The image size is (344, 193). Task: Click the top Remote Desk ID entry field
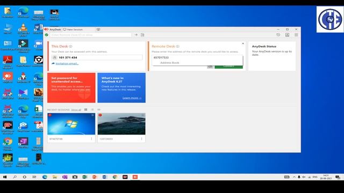pos(91,35)
